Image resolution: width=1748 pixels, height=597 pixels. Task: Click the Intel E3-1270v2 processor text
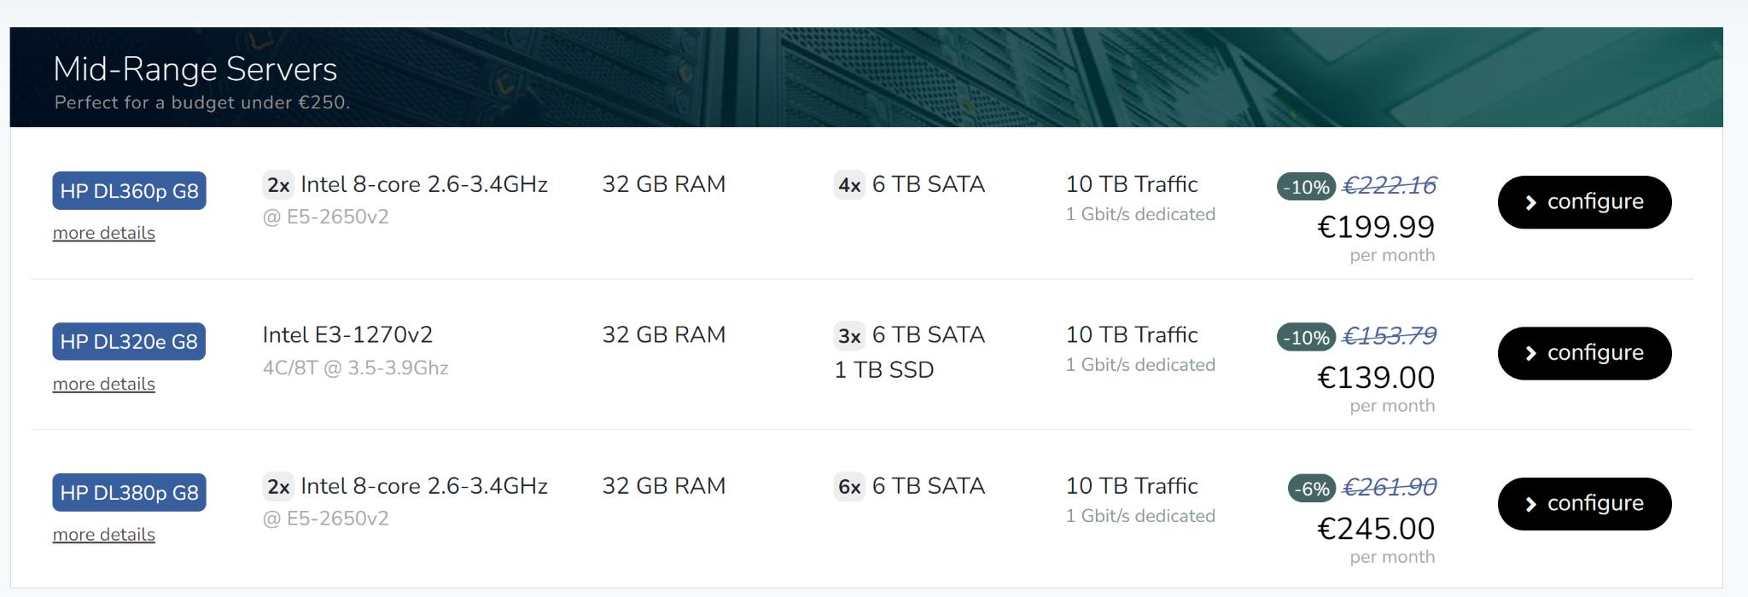coord(347,334)
